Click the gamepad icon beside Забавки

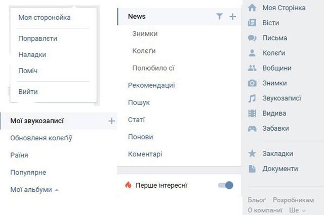click(252, 128)
